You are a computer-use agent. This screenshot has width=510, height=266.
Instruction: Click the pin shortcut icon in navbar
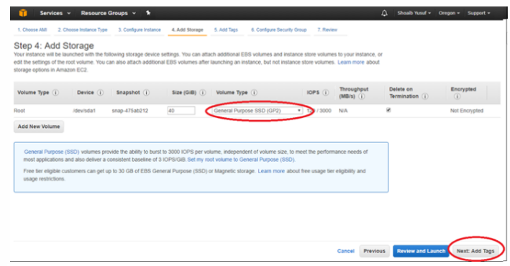point(148,13)
